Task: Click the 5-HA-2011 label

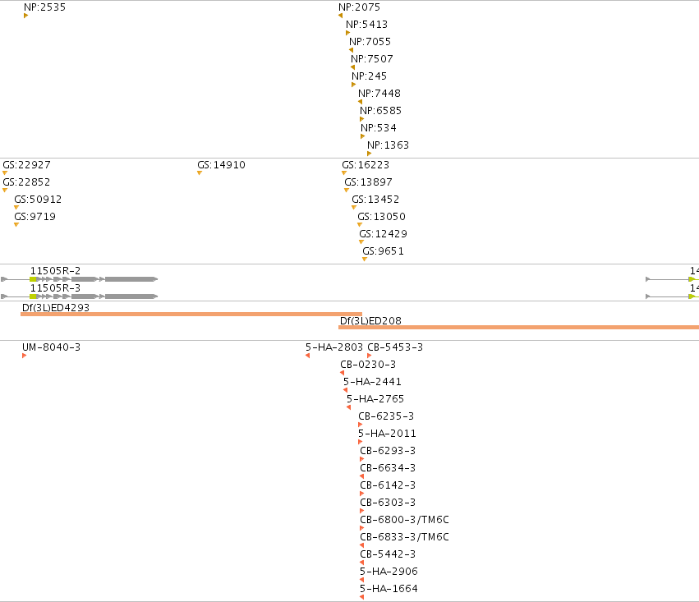Action: pos(387,434)
